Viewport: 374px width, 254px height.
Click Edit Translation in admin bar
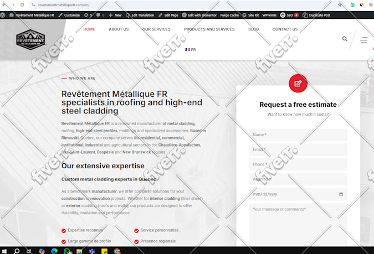(x=140, y=15)
